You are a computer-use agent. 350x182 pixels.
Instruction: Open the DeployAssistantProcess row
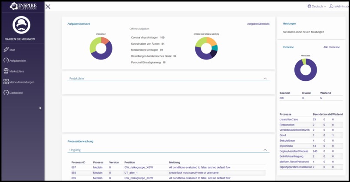(x=311, y=151)
